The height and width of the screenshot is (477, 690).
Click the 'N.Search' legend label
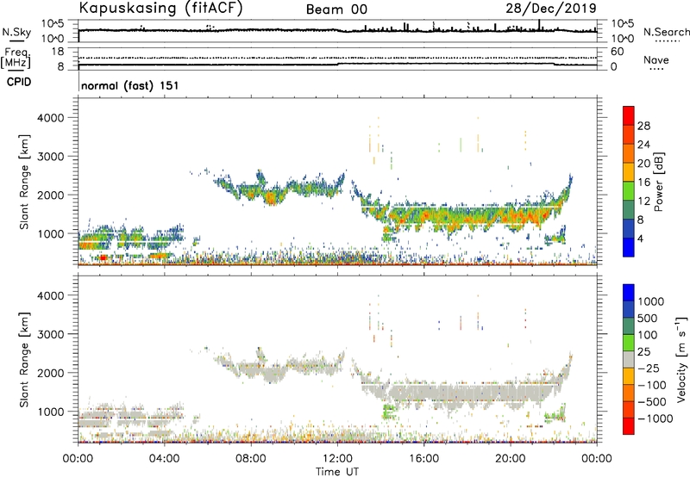666,32
